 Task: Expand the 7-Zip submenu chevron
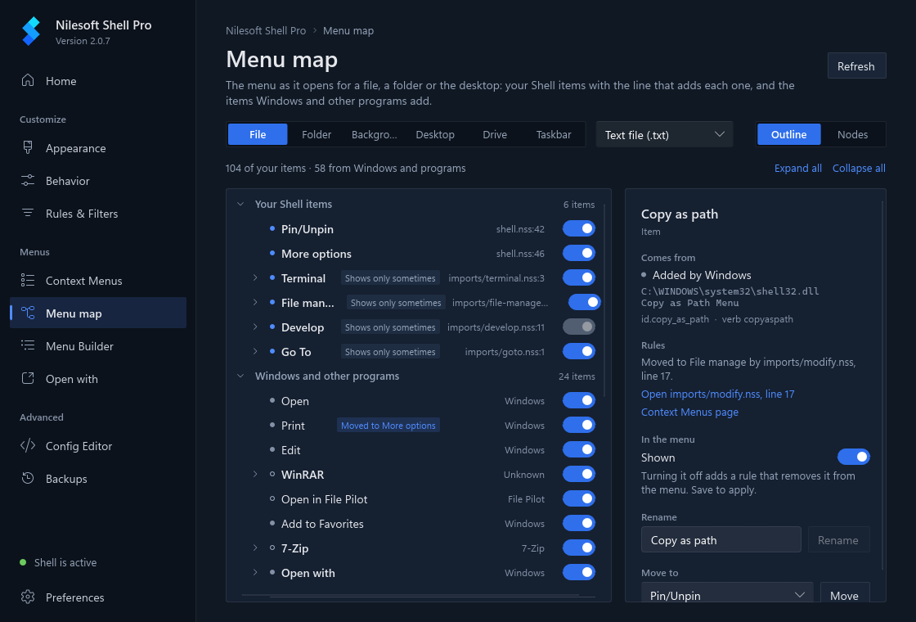[x=255, y=548]
